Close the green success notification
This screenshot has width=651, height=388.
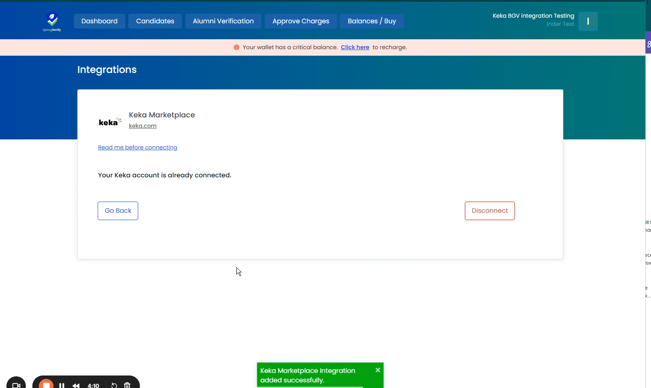coord(378,370)
